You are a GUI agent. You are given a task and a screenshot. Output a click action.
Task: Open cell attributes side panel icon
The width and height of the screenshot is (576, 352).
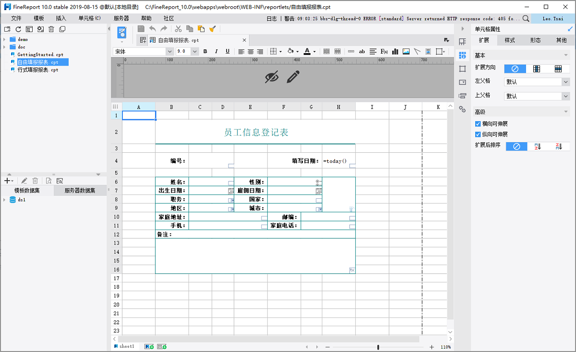[x=462, y=56]
